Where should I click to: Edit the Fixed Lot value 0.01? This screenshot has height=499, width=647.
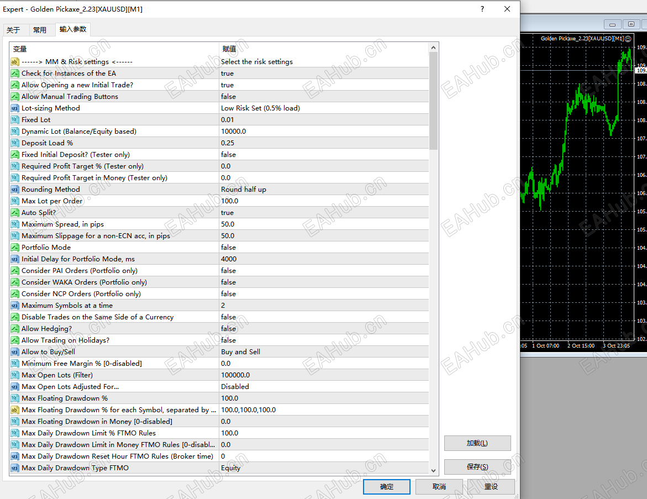click(324, 120)
